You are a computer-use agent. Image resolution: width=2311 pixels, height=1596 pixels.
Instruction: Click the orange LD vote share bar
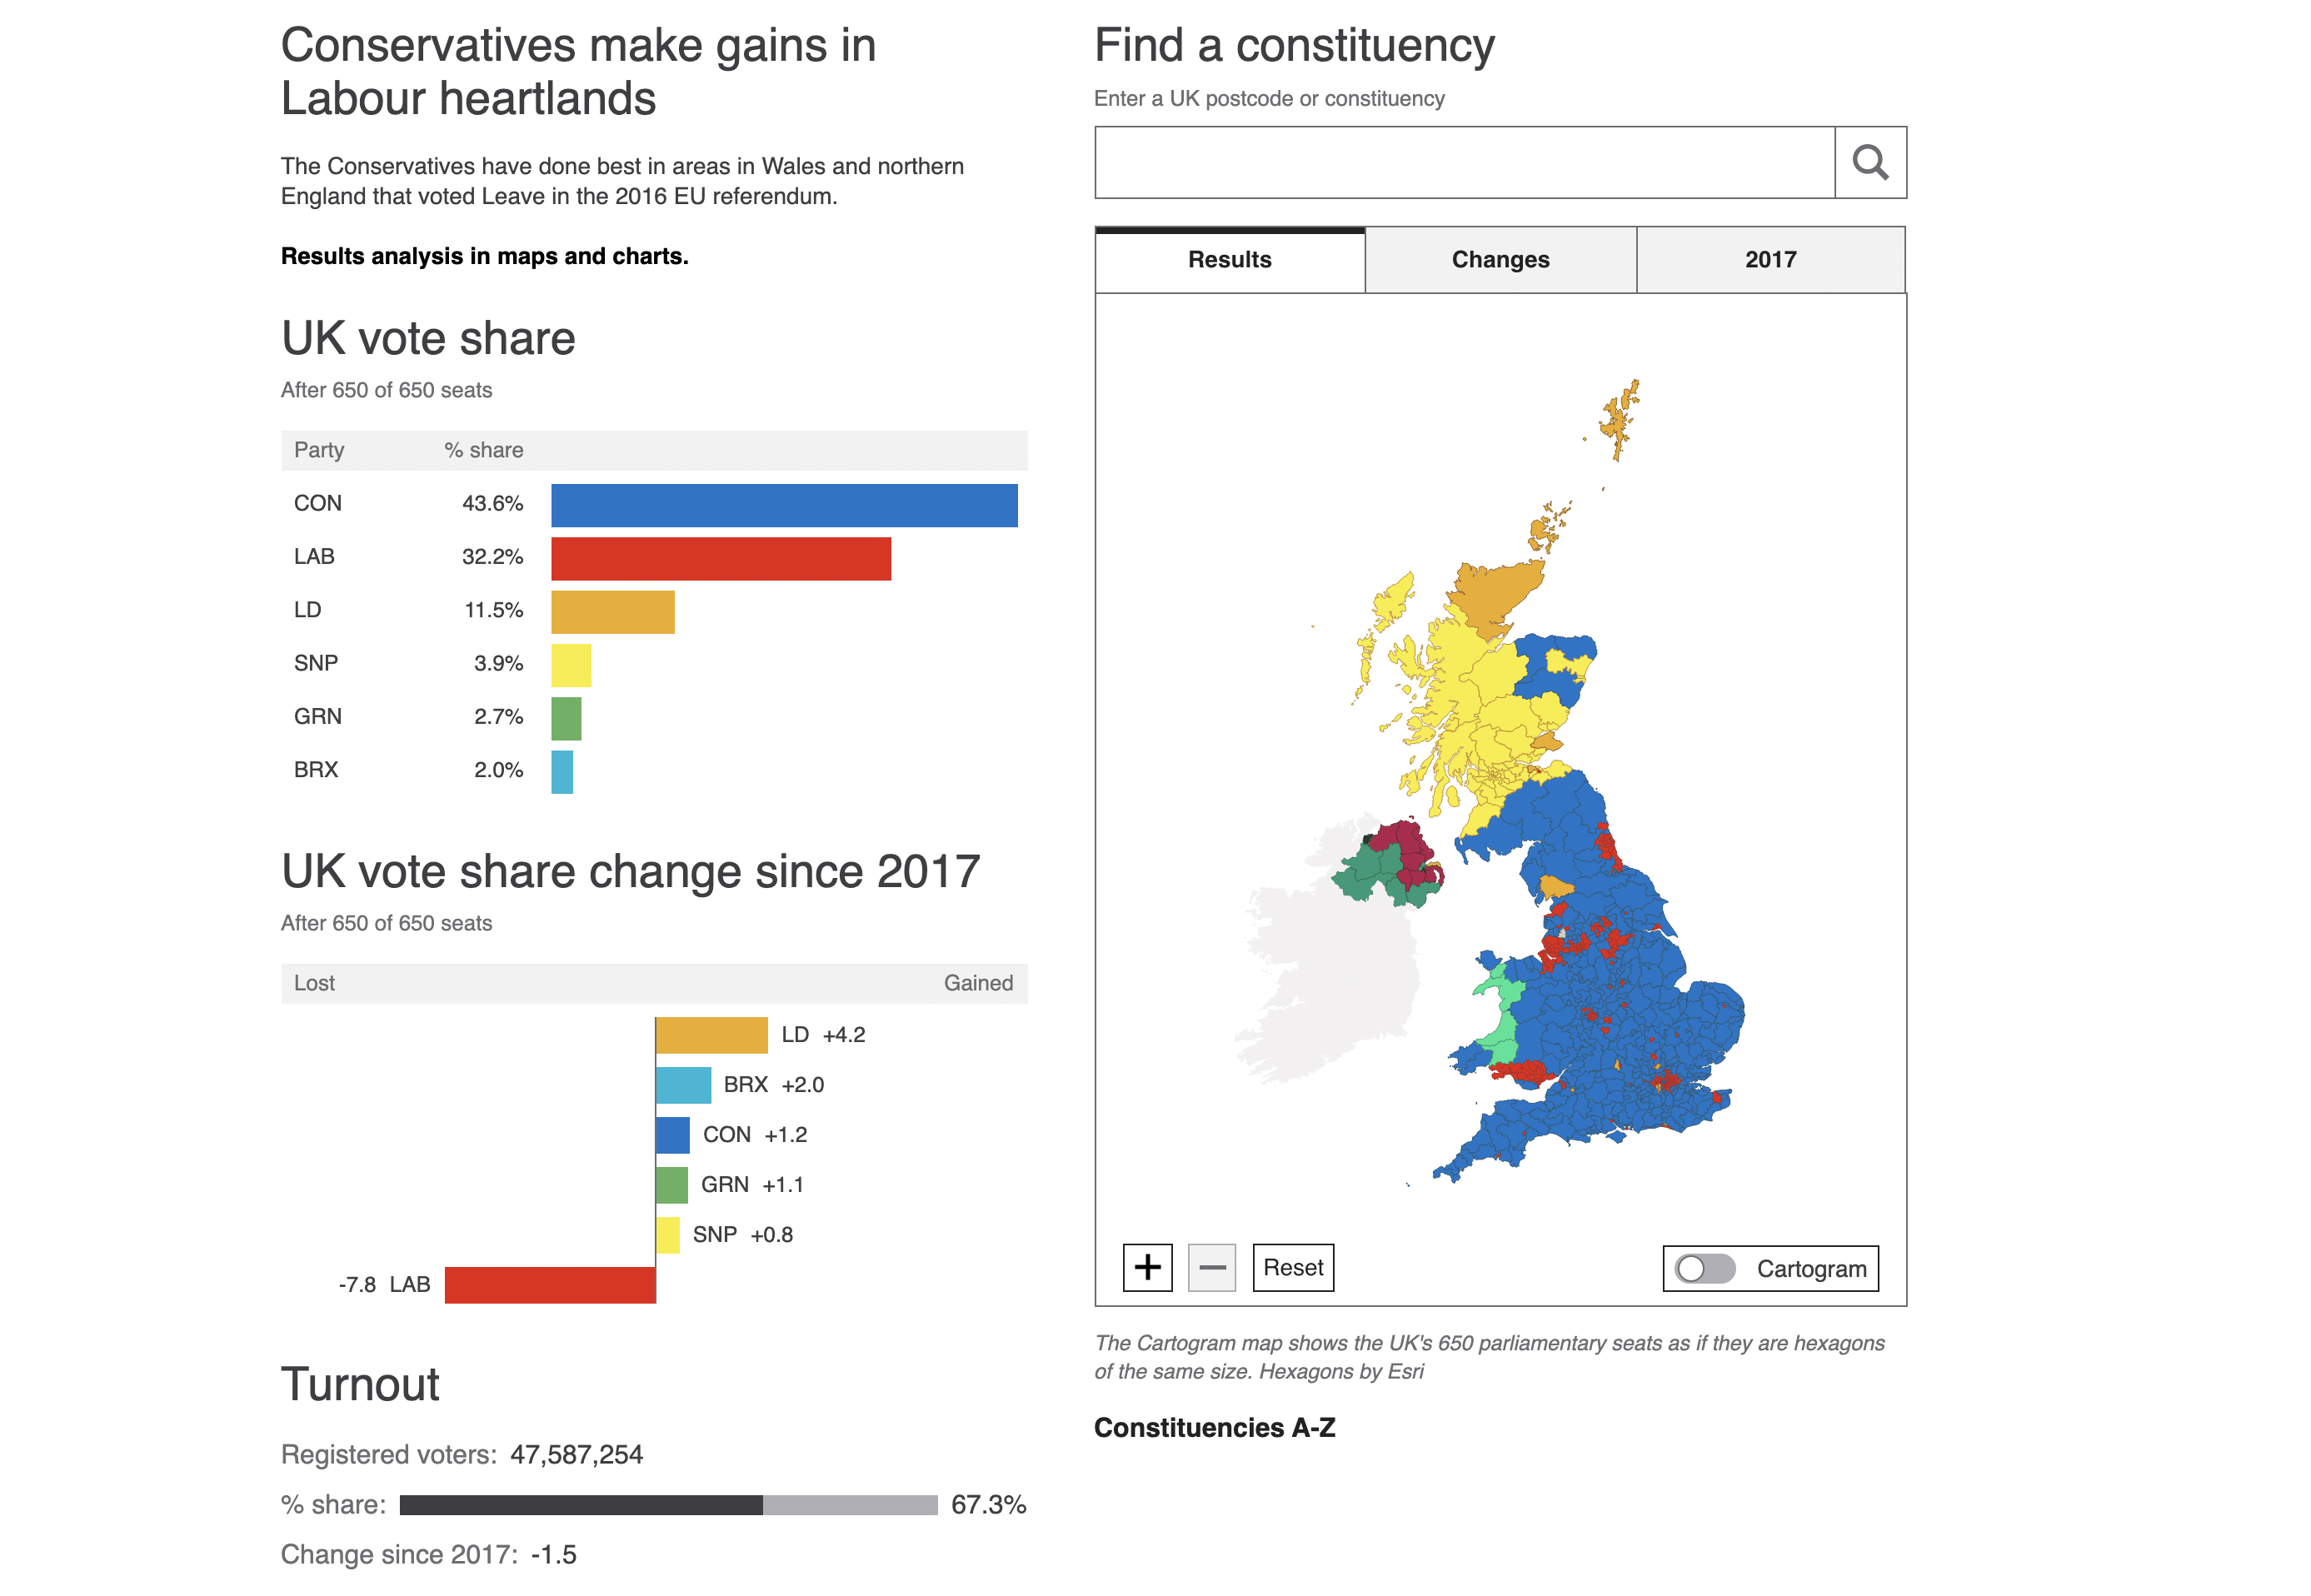[x=612, y=612]
